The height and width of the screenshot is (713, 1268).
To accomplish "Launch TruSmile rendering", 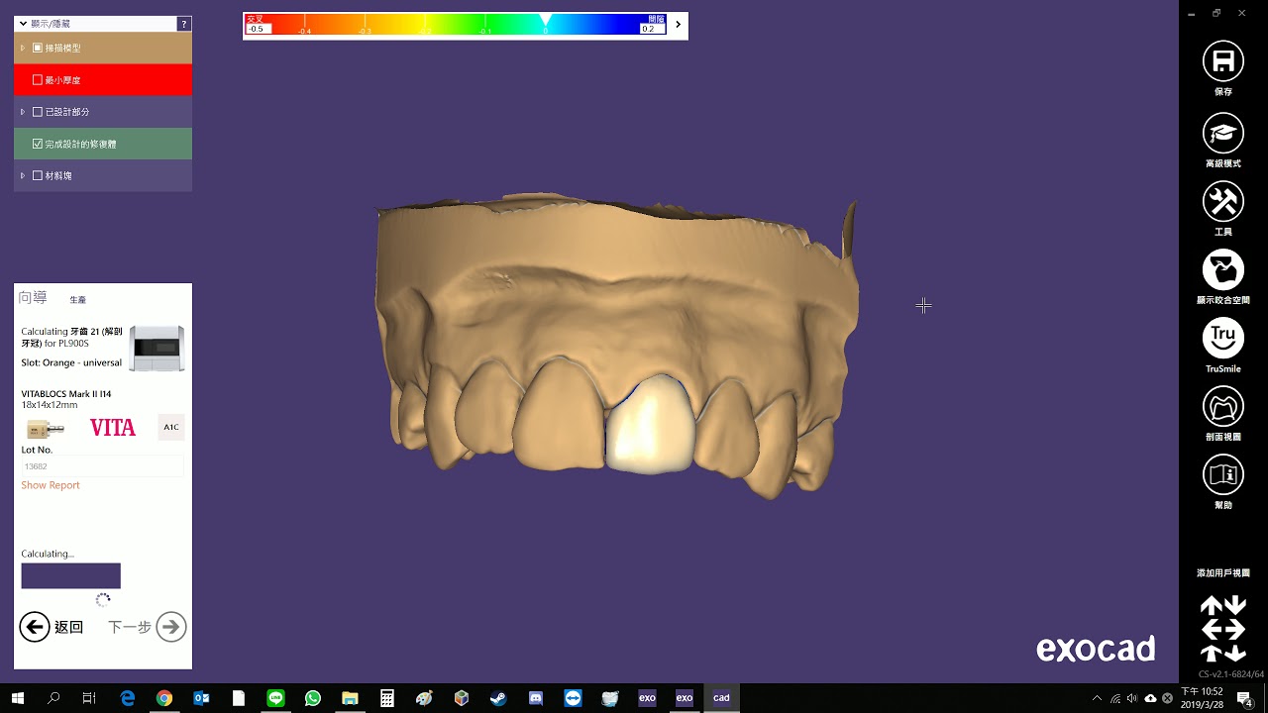I will click(x=1223, y=338).
